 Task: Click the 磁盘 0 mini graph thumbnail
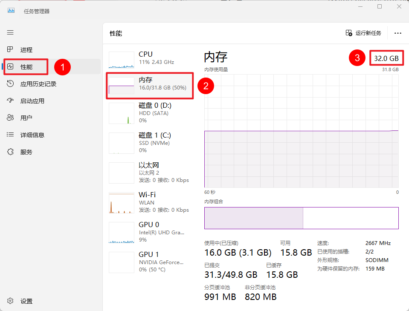122,113
